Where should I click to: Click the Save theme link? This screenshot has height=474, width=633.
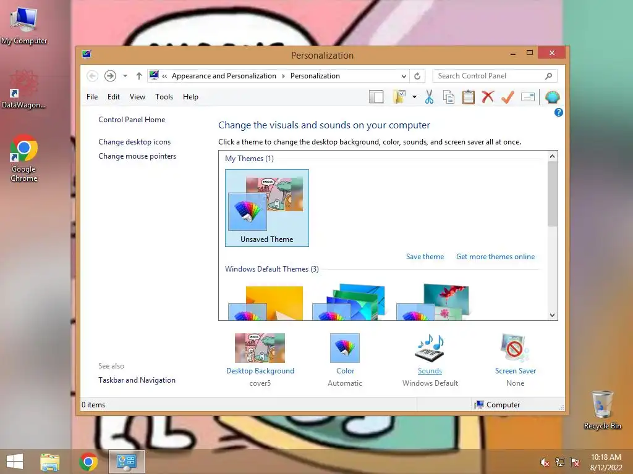[x=425, y=257]
